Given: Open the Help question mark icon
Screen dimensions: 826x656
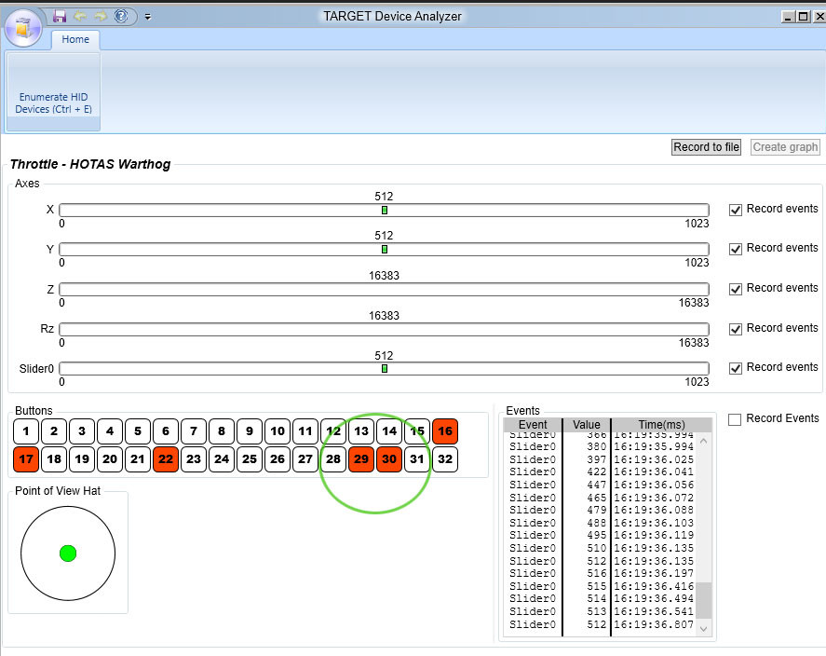Looking at the screenshot, I should tap(121, 17).
